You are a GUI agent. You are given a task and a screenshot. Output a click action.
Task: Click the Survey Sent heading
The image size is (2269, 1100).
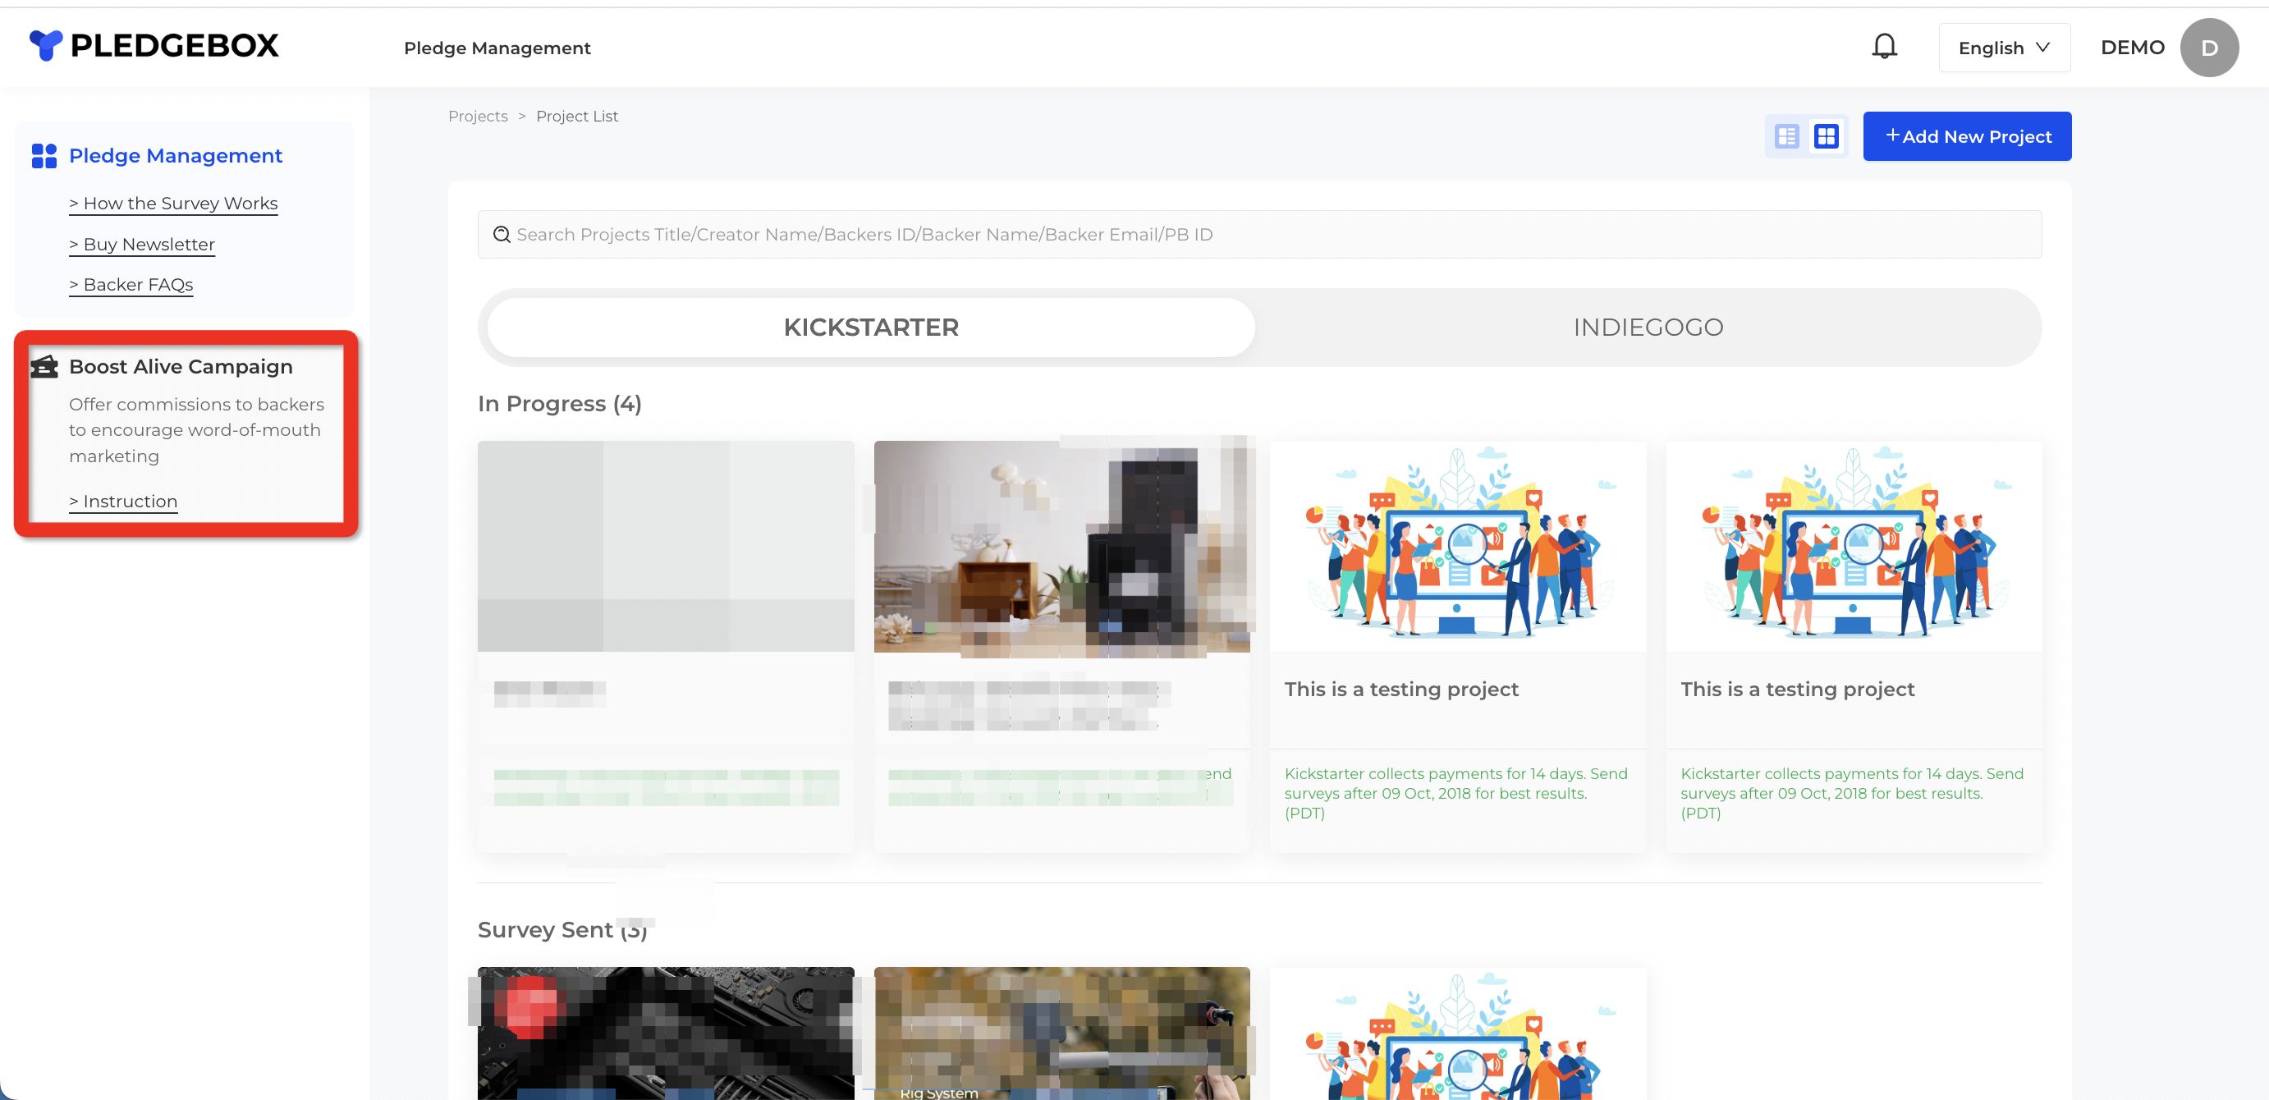562,930
